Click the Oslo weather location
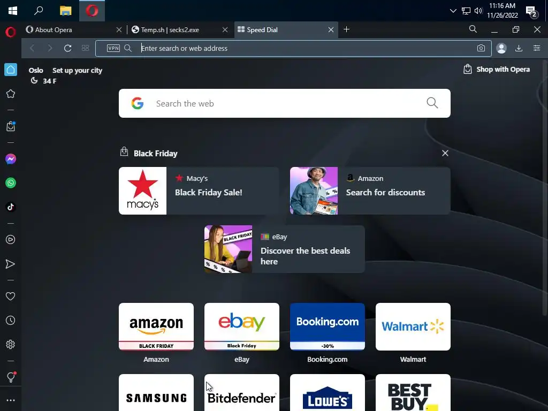 click(x=36, y=70)
